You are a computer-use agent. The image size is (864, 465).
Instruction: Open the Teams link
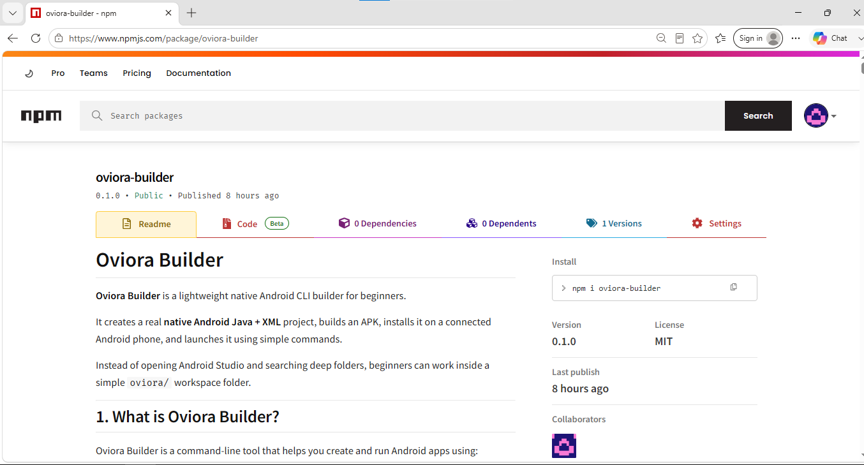[x=94, y=73]
